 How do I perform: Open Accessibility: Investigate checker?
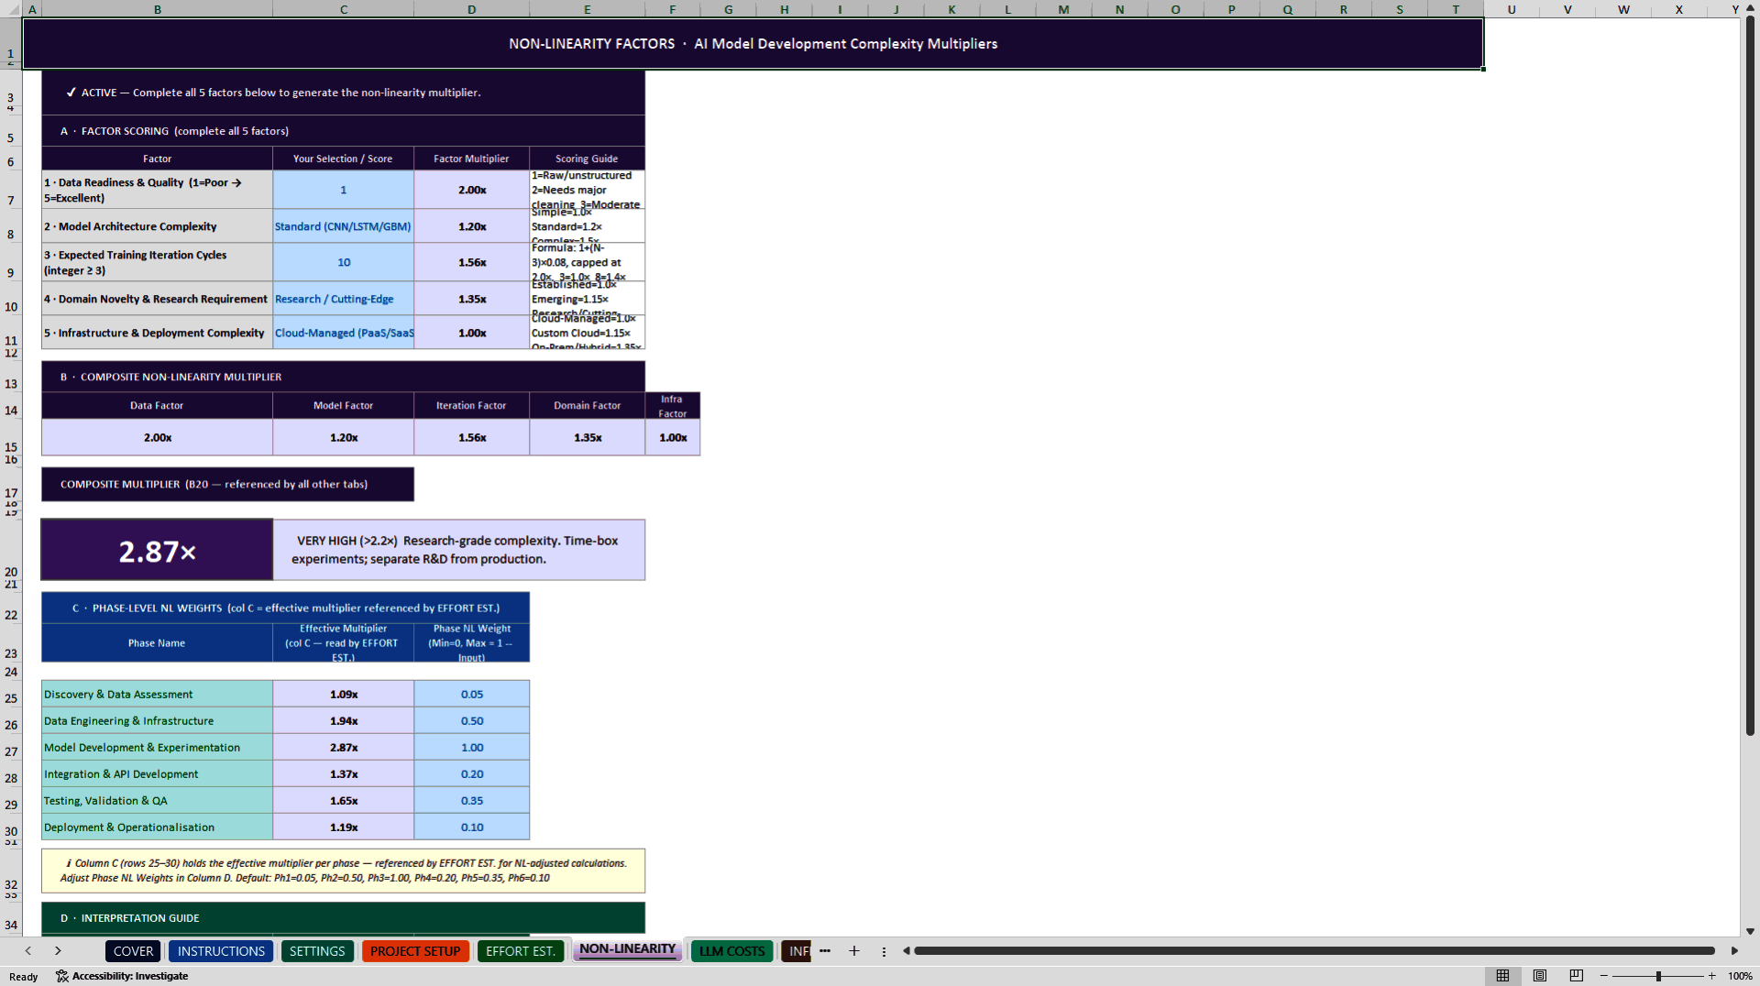pyautogui.click(x=122, y=976)
